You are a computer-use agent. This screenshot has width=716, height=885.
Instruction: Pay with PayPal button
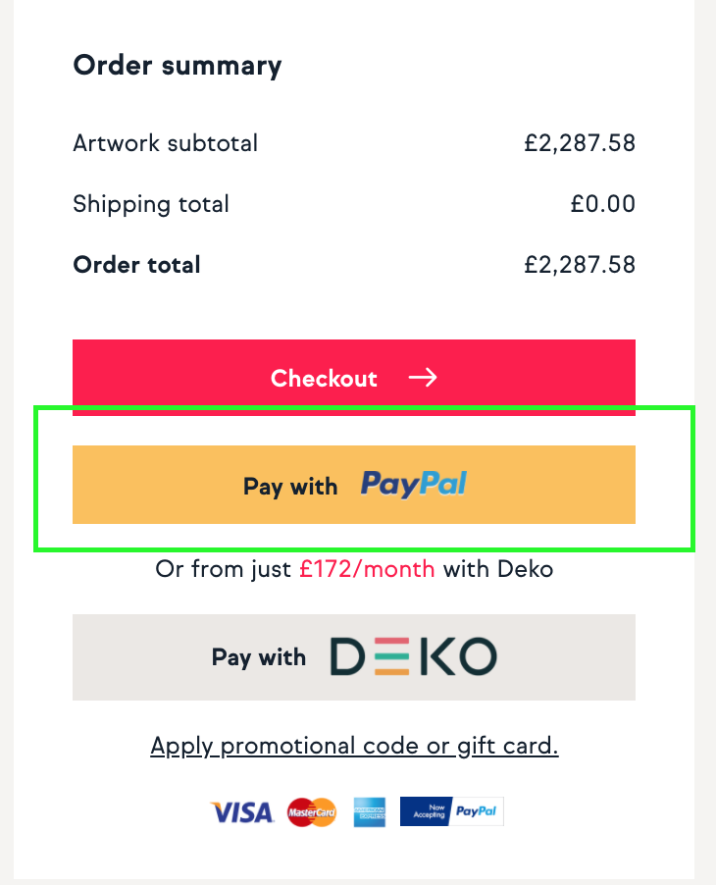pyautogui.click(x=354, y=485)
